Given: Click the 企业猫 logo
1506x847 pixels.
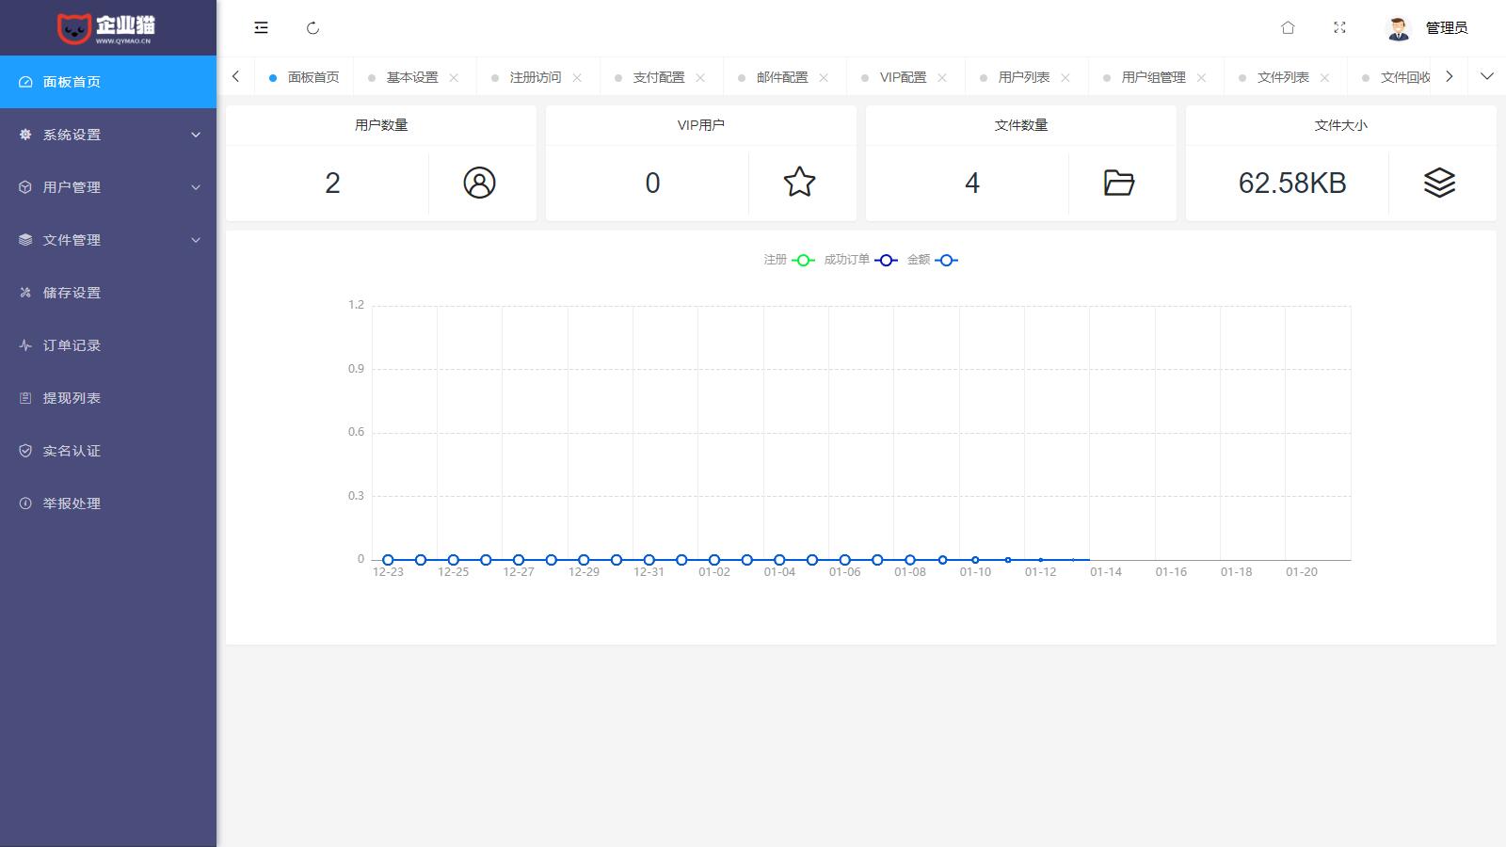Looking at the screenshot, I should coord(107,28).
